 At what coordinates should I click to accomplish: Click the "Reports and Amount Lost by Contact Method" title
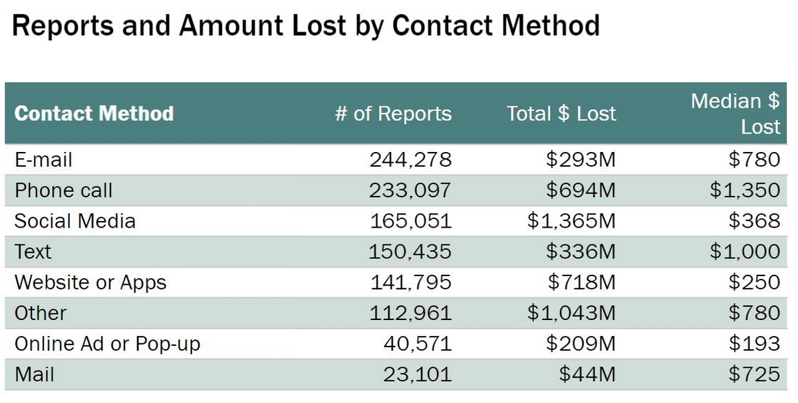coord(306,27)
